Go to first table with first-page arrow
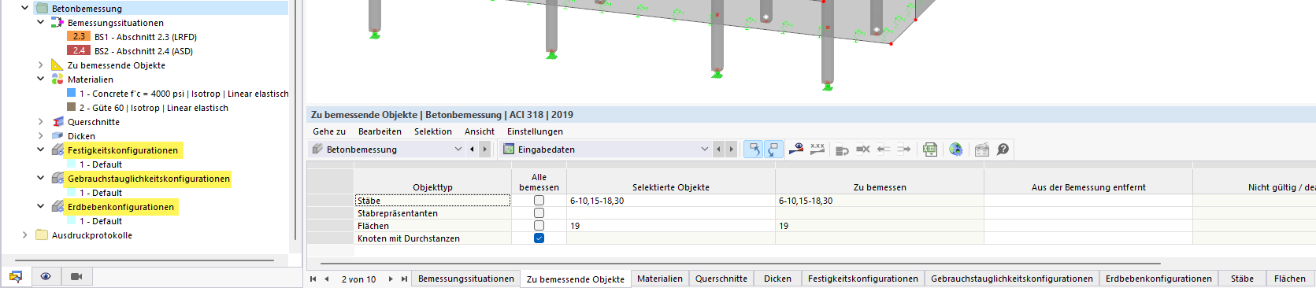Viewport: 1316px width, 288px height. [x=313, y=279]
